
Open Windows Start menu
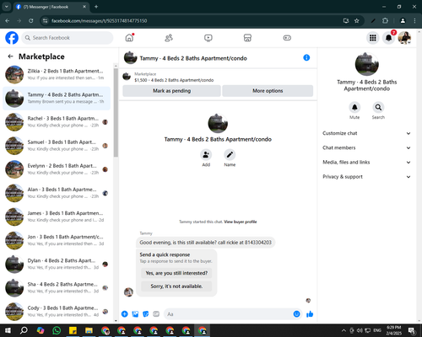coord(8,330)
